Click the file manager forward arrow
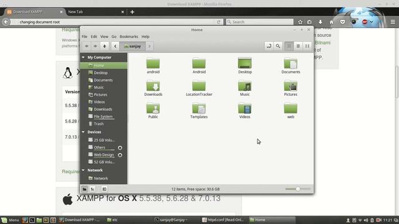The image size is (399, 224). pos(95,46)
